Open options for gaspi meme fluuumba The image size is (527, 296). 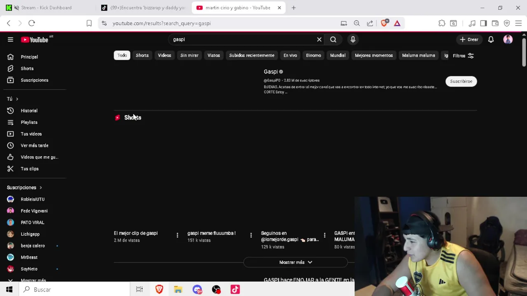[x=251, y=235]
